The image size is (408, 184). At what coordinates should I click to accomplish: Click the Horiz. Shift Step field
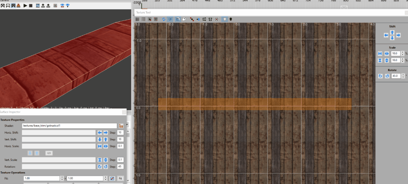pos(120,132)
